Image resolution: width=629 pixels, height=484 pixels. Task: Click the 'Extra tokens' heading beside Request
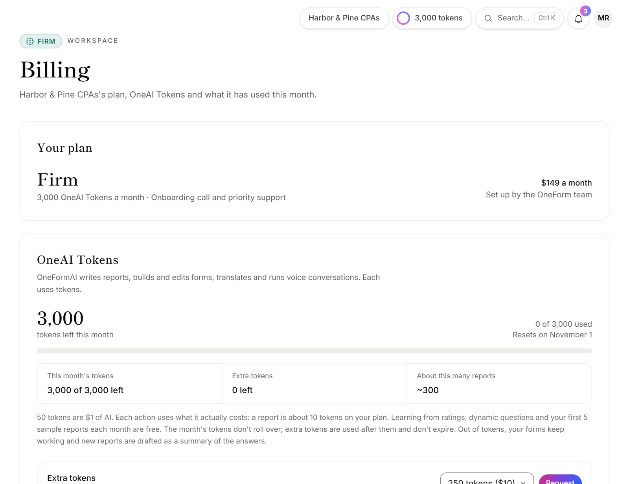[x=71, y=478]
